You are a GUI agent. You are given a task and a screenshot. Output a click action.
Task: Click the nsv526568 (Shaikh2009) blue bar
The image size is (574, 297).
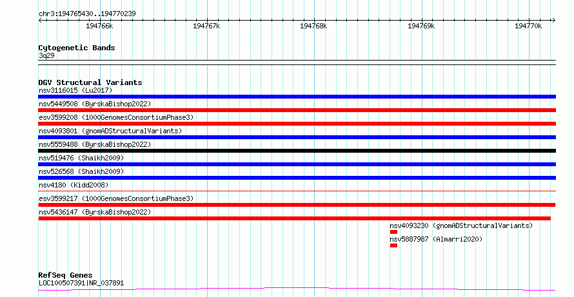click(297, 178)
